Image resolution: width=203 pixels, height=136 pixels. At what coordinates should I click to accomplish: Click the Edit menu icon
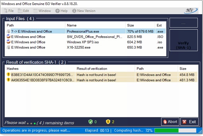20,11
